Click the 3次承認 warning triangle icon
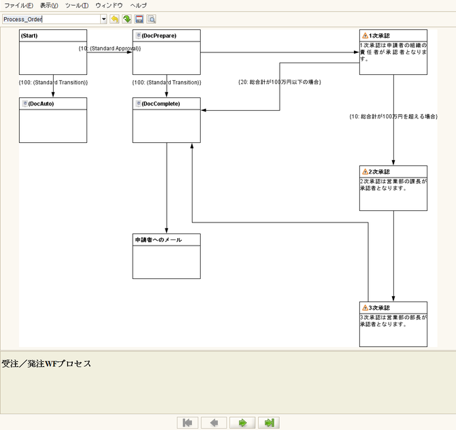Image resolution: width=456 pixels, height=430 pixels. click(x=365, y=308)
